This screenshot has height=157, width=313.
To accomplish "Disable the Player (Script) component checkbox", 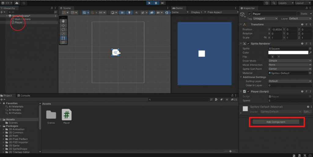I will point(248,91).
